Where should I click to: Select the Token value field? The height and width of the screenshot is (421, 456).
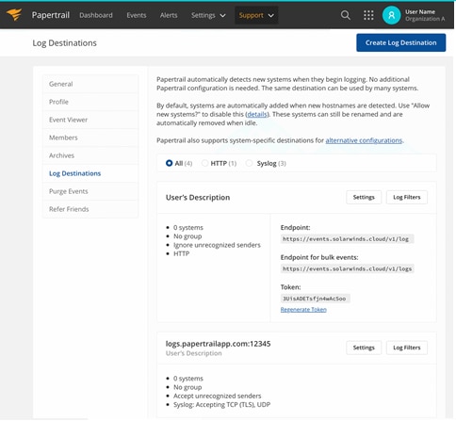pyautogui.click(x=315, y=299)
